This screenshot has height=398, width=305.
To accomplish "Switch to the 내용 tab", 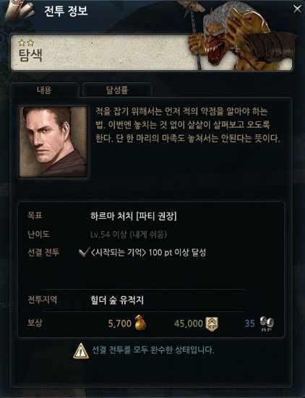I will pos(44,90).
